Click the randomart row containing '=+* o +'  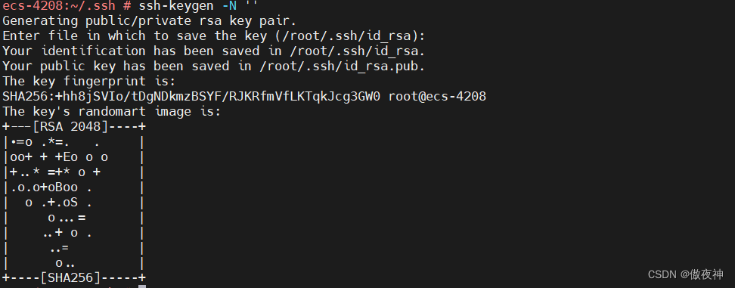[74, 172]
